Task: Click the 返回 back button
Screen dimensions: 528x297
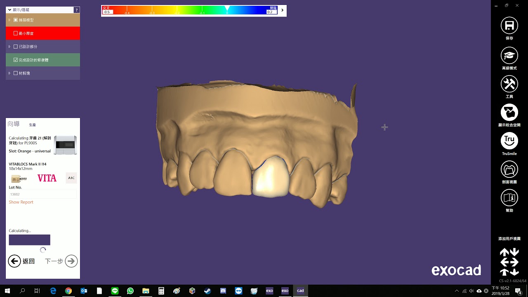Action: (x=21, y=261)
